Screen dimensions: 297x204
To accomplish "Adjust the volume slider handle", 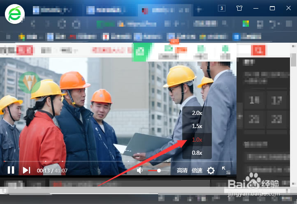I will [159, 170].
